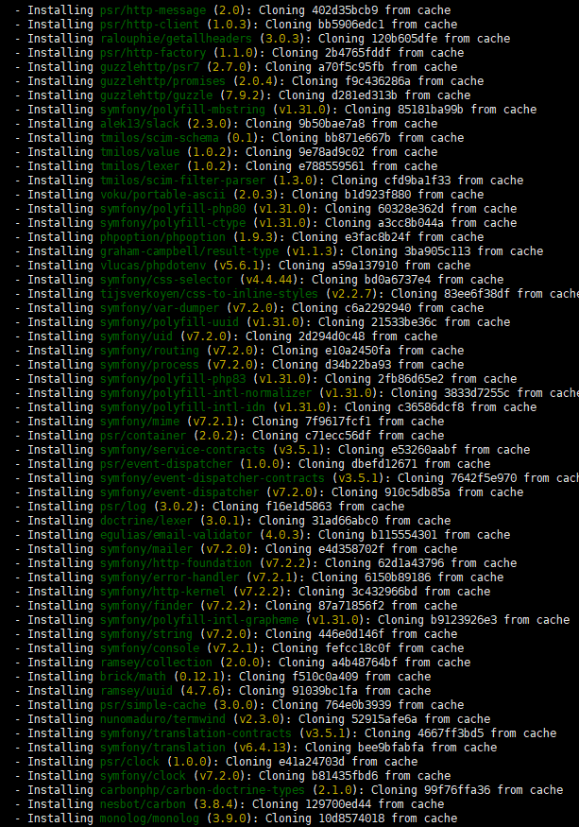The width and height of the screenshot is (579, 827).
Task: Select commit hash 402d35bcb9
Action: 345,10
